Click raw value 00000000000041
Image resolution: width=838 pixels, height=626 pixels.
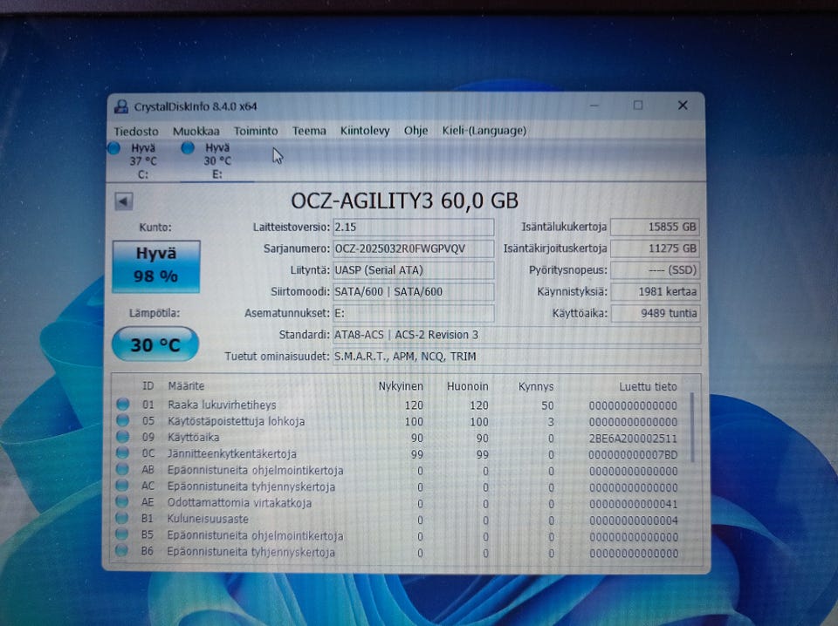(x=634, y=504)
